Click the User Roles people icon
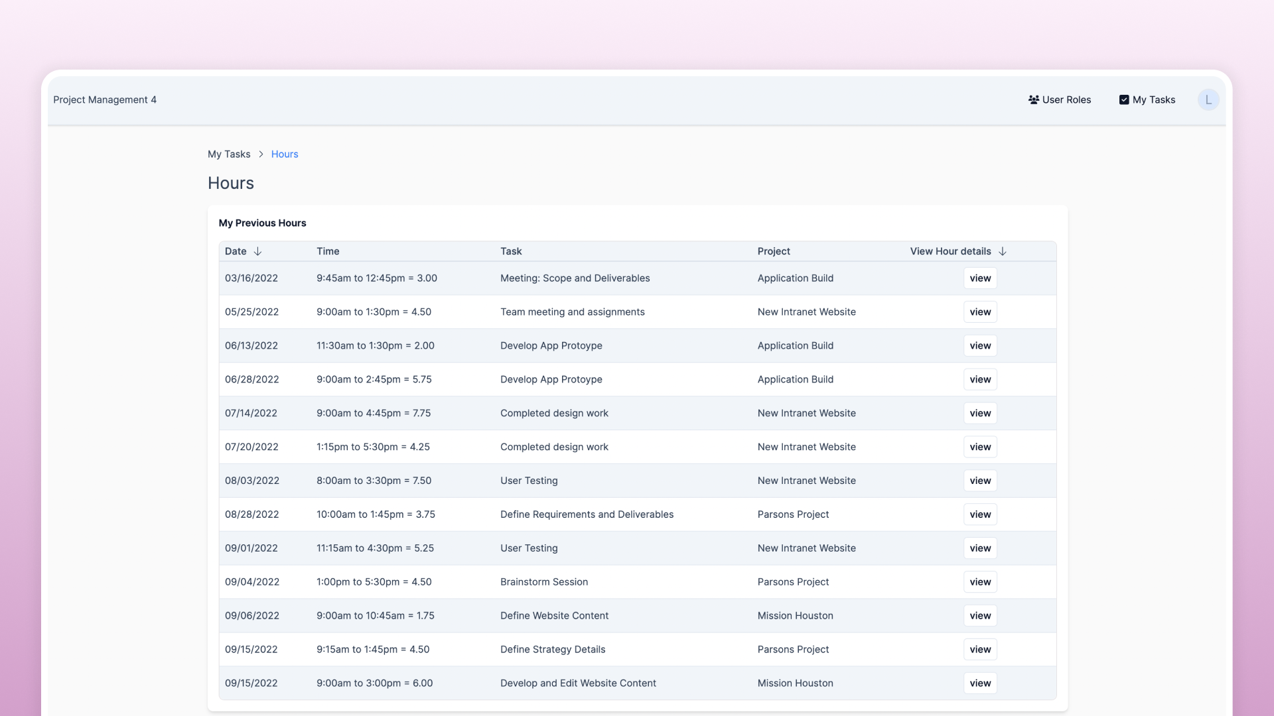Image resolution: width=1274 pixels, height=716 pixels. [1033, 99]
